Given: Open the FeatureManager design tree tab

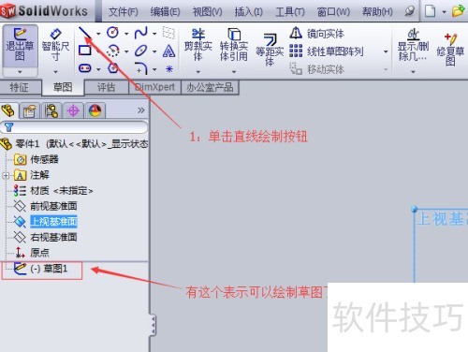Looking at the screenshot, I should click(x=8, y=110).
